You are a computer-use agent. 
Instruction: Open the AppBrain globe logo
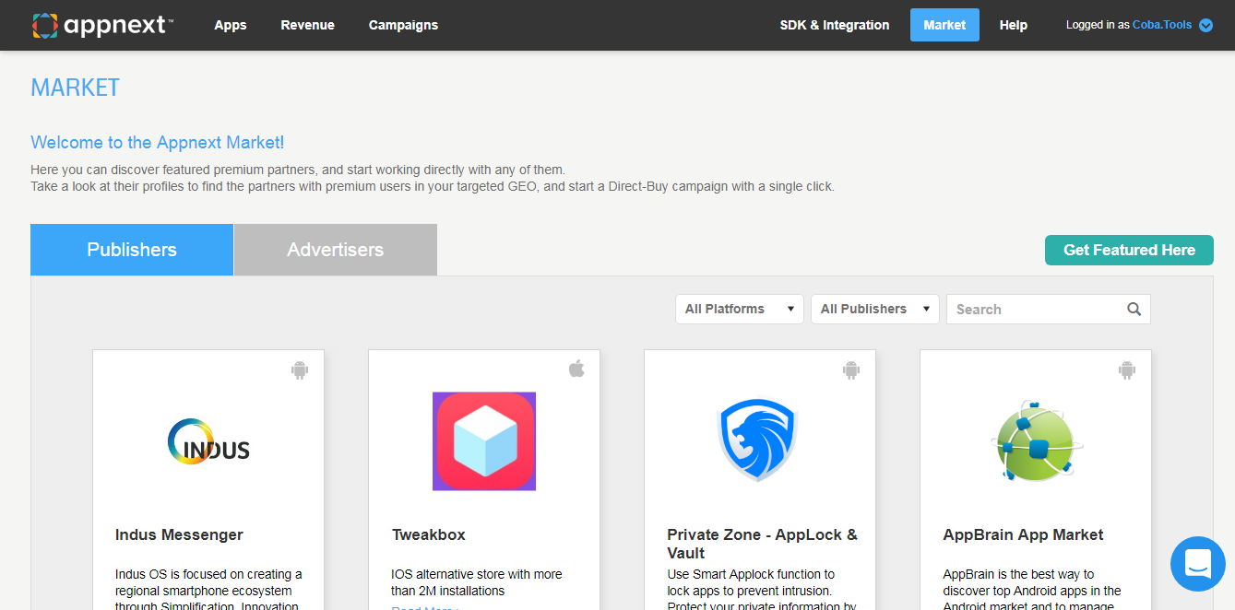point(1036,441)
